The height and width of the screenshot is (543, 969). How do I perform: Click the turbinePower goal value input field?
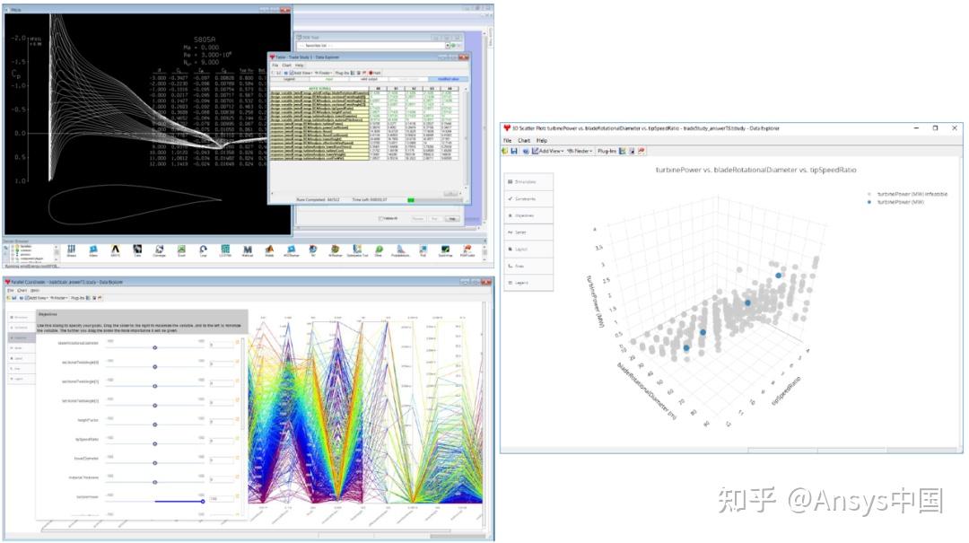[x=223, y=501]
